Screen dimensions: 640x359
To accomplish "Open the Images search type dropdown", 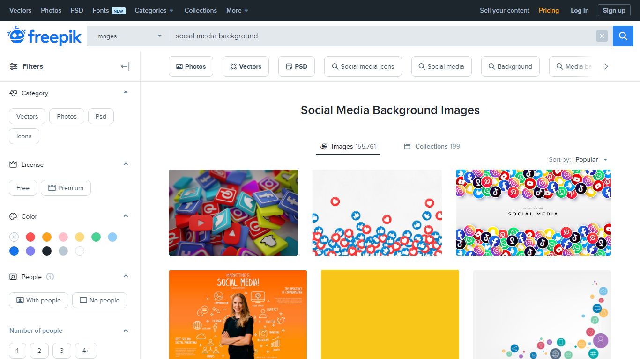I will point(129,36).
